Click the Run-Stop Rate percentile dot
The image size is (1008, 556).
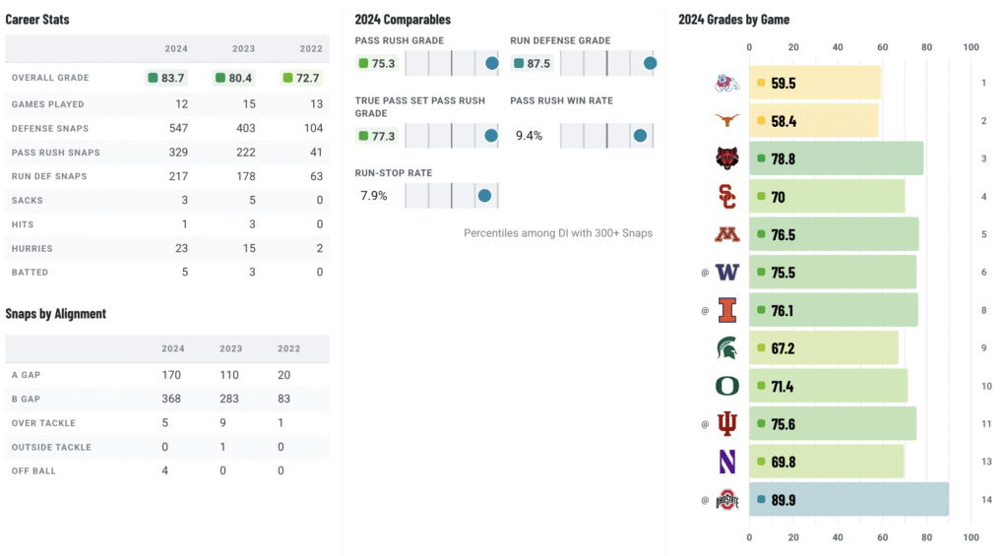click(x=484, y=196)
